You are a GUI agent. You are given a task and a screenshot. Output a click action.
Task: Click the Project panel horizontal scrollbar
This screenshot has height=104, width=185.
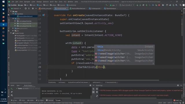tap(21, 83)
